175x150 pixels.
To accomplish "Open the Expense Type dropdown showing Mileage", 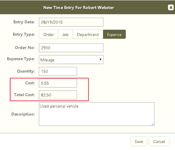I will click(71, 60).
